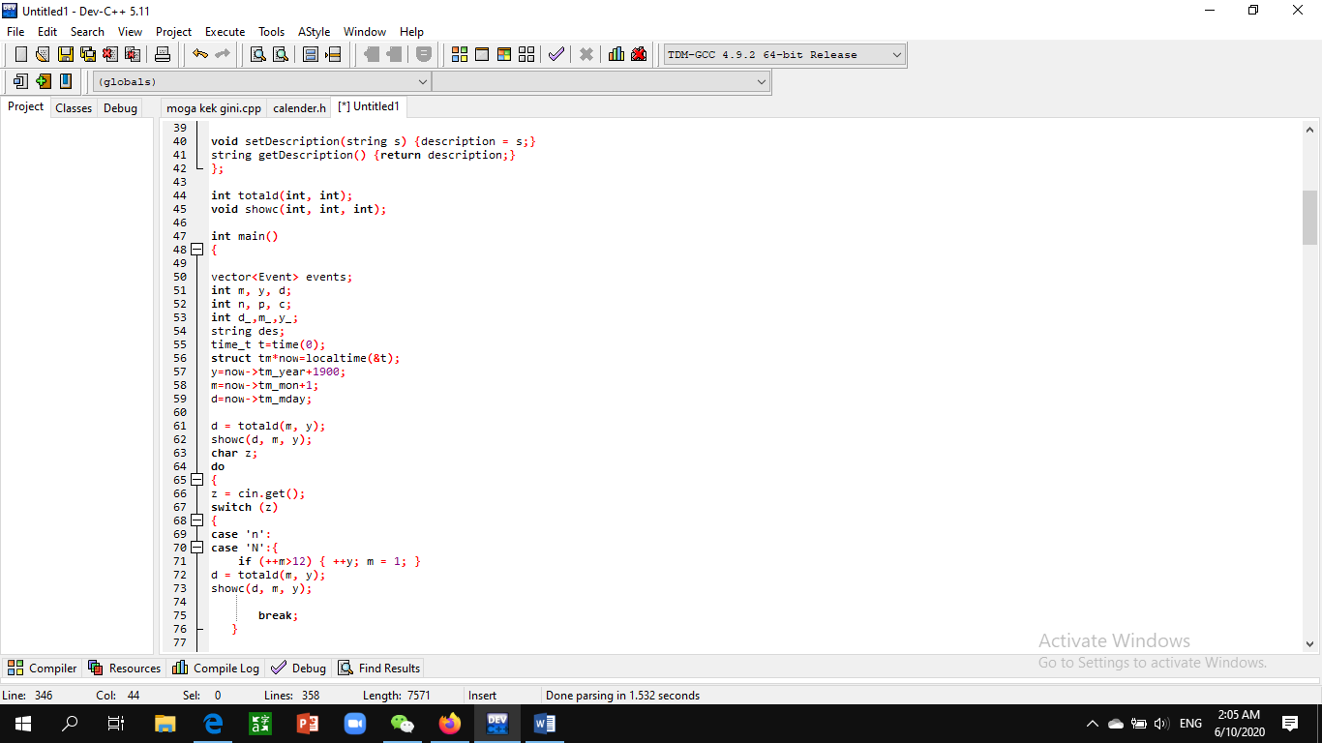1322x743 pixels.
Task: Click the Goto function toolbar icon
Action: (x=311, y=54)
